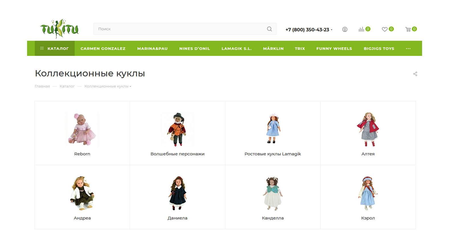Click phone number +7 (800) 350-43-23
Viewport: 456px width, 244px height.
(307, 30)
